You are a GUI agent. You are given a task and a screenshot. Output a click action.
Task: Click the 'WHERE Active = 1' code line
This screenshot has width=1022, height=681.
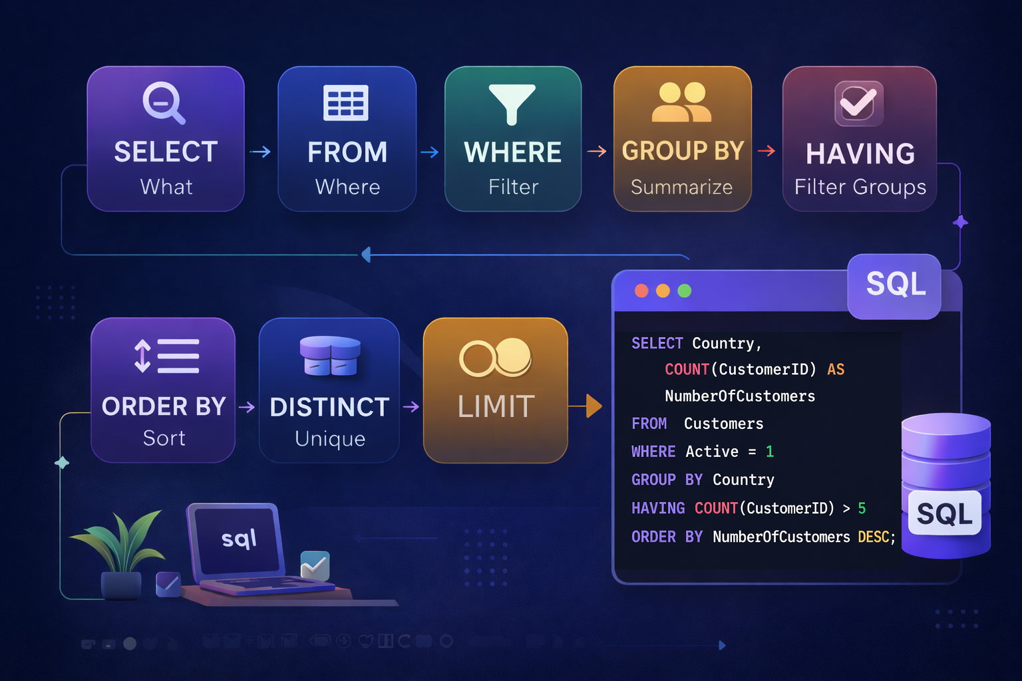(703, 452)
